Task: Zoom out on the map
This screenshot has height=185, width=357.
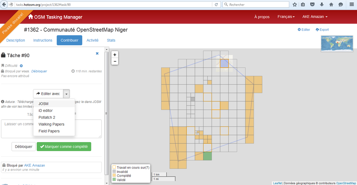Action: coord(115,61)
